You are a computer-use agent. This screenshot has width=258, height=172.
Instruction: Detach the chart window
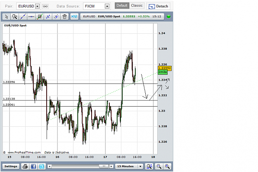158,6
